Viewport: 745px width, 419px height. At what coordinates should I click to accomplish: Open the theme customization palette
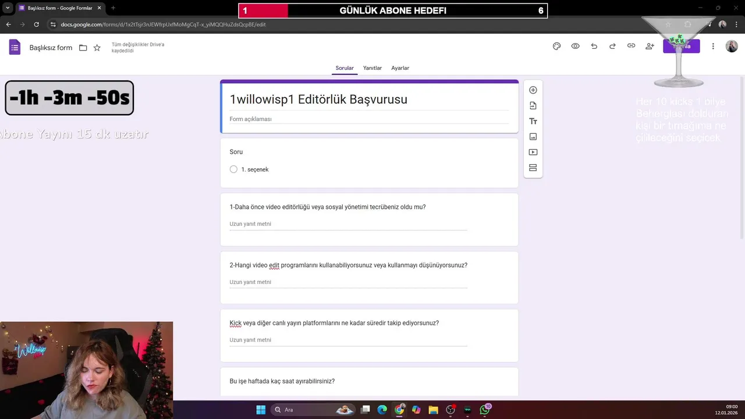click(556, 47)
